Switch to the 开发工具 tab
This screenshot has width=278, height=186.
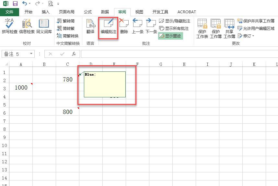160,12
